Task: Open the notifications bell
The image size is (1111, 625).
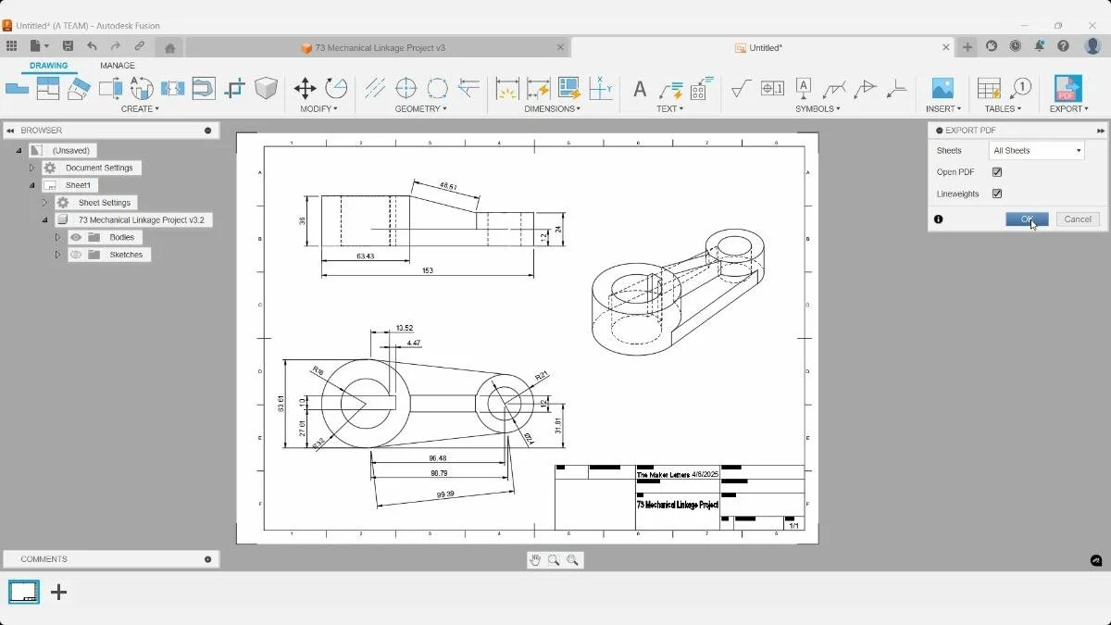Action: [x=1040, y=46]
